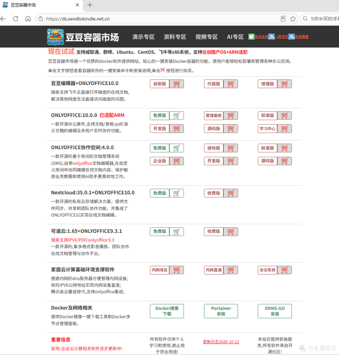This screenshot has width=339, height=355.
Task: Open a new tab with plus icon
Action: [x=90, y=5]
